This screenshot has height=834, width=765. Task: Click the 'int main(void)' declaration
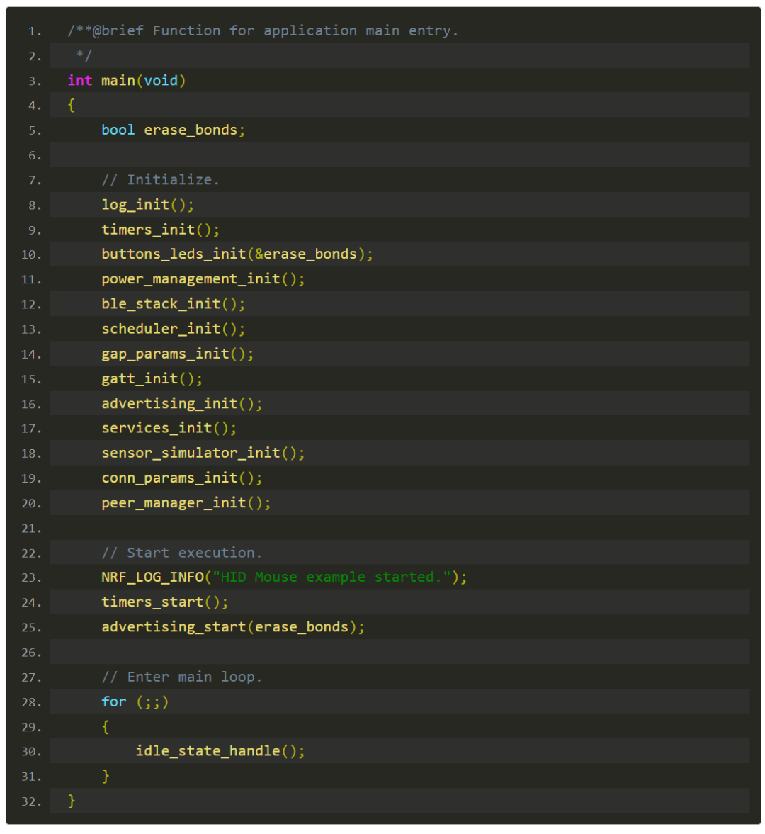click(x=127, y=80)
